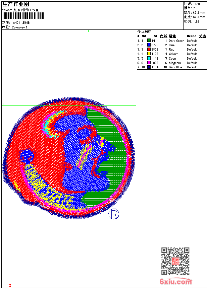Click the St. column header
Screen dimensions: 208x288
(156, 36)
